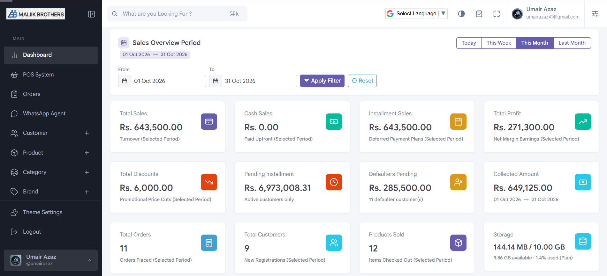Image resolution: width=607 pixels, height=276 pixels.
Task: Click the Total Customers people icon
Action: (x=334, y=243)
